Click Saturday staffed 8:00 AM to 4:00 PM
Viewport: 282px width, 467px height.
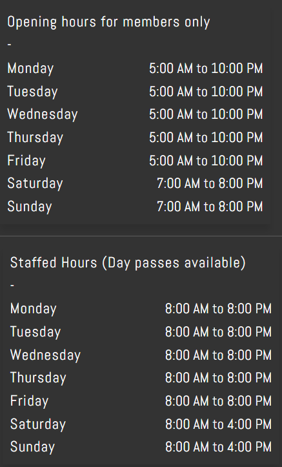[218, 424]
